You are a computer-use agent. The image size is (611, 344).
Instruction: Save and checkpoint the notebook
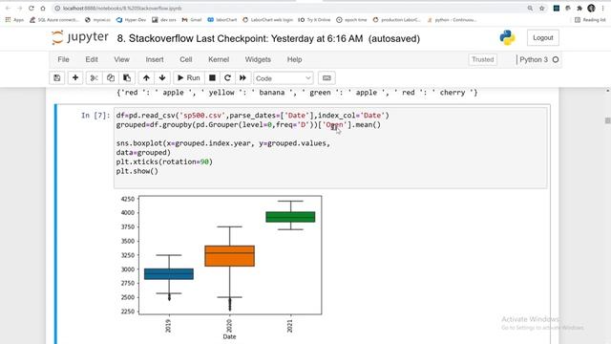(57, 78)
